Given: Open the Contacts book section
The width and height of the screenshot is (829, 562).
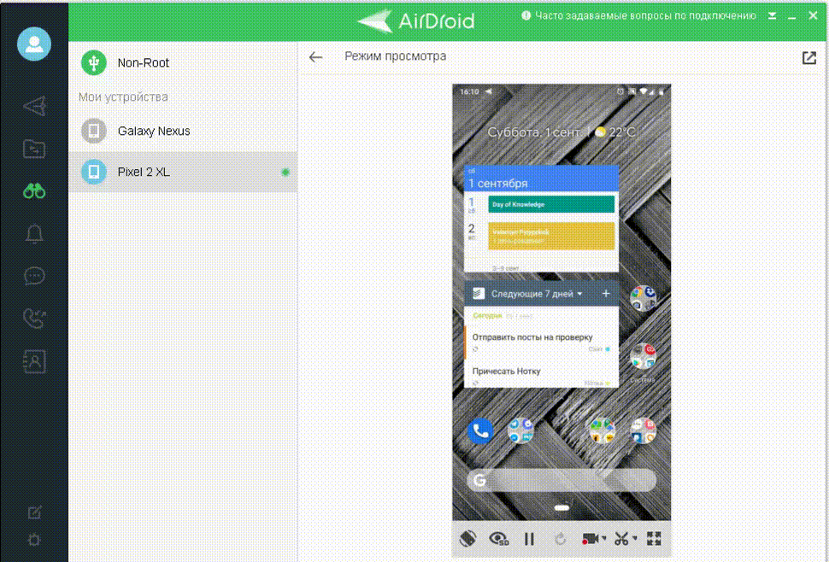Looking at the screenshot, I should click(x=34, y=361).
